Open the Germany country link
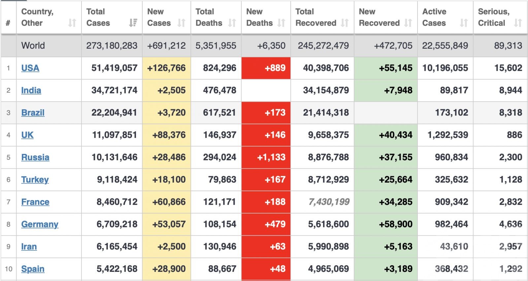 click(x=40, y=224)
